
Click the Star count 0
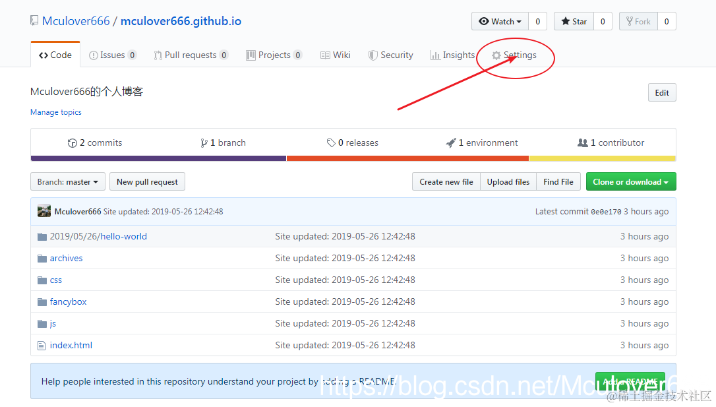pyautogui.click(x=603, y=22)
